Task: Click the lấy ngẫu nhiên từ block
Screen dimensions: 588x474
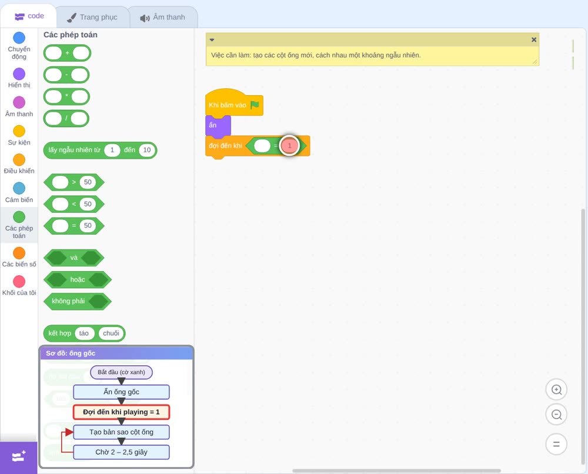Action: pos(75,150)
